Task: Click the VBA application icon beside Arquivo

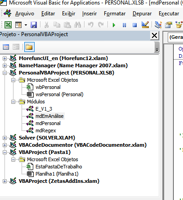Action: click(x=8, y=13)
